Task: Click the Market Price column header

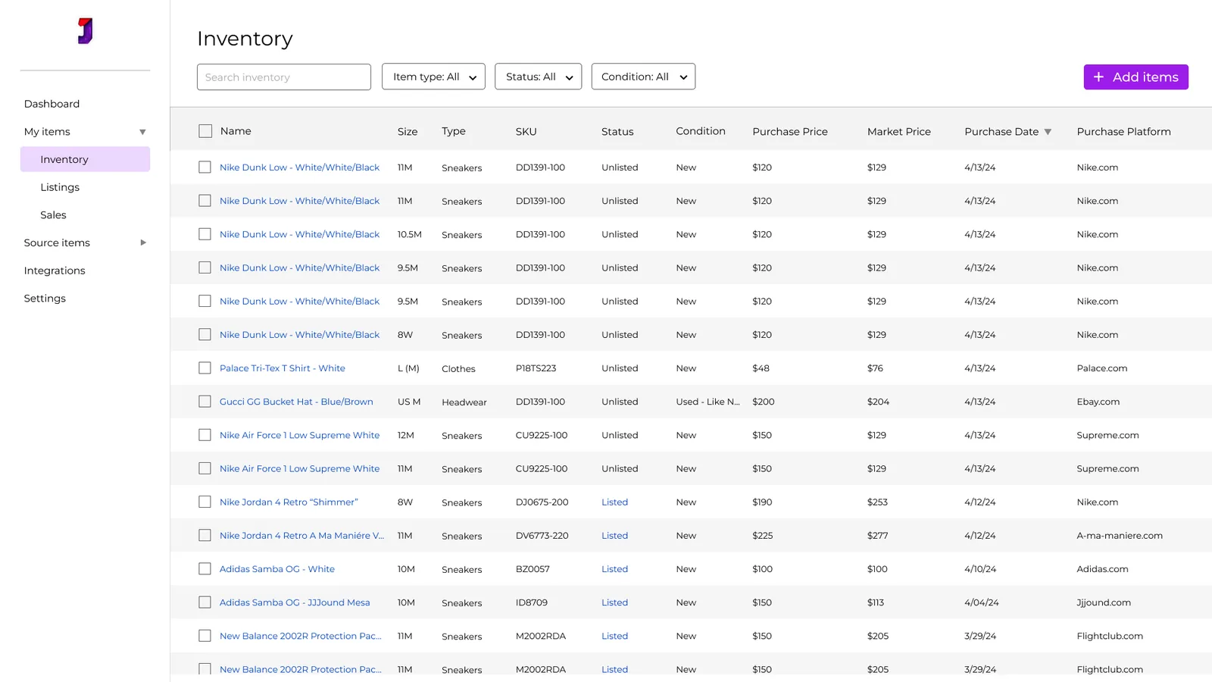Action: pyautogui.click(x=899, y=132)
